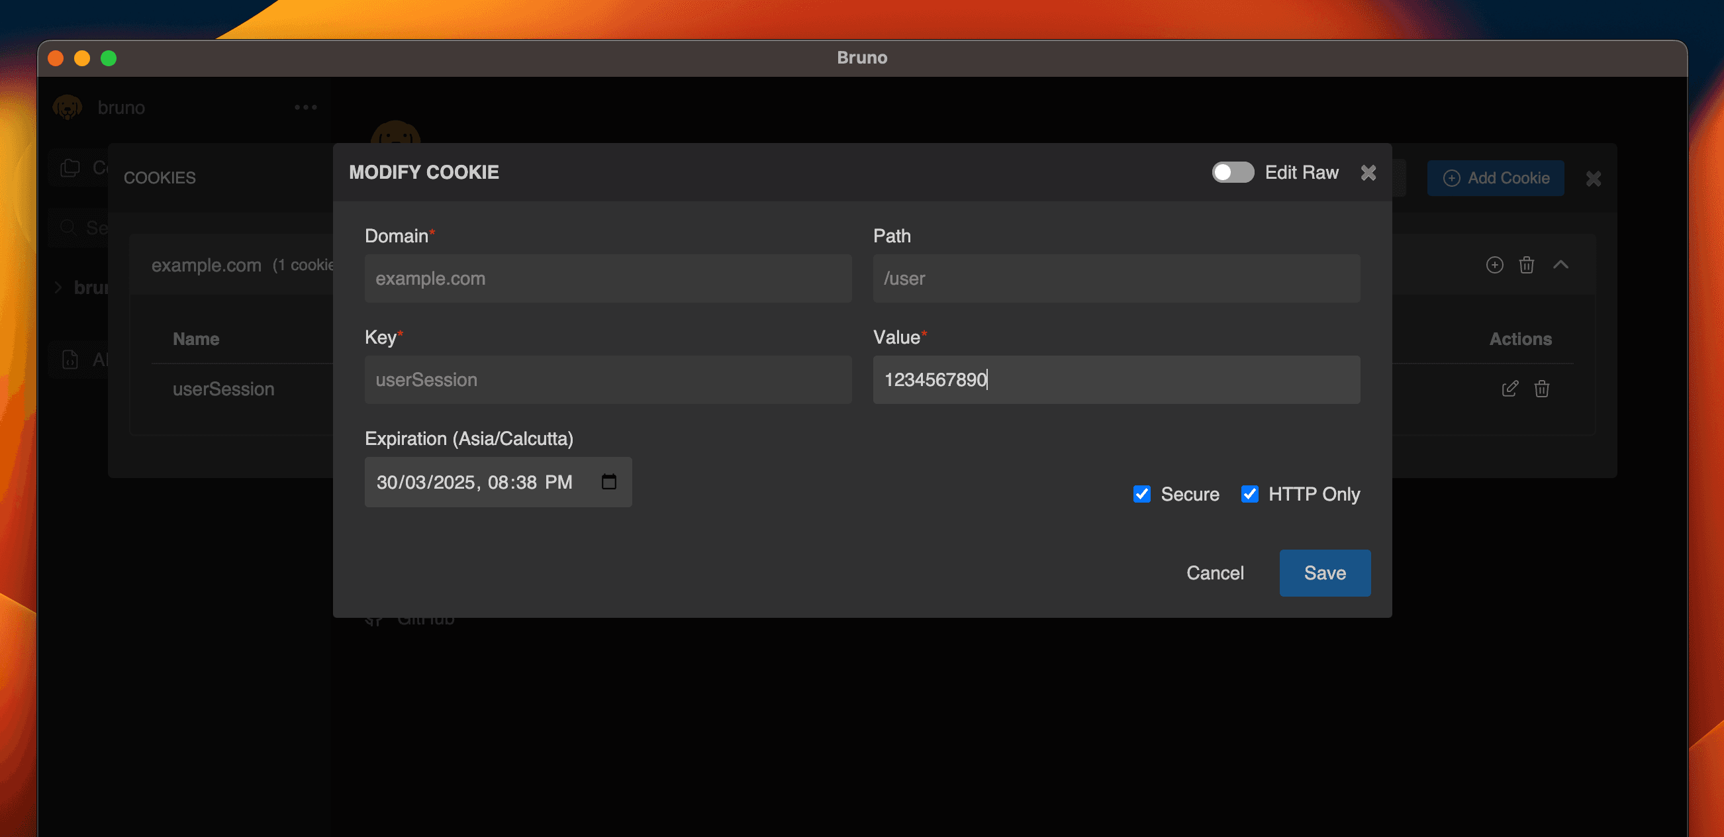Collapse the example.com cookie group chevron
The height and width of the screenshot is (837, 1724).
[1560, 264]
